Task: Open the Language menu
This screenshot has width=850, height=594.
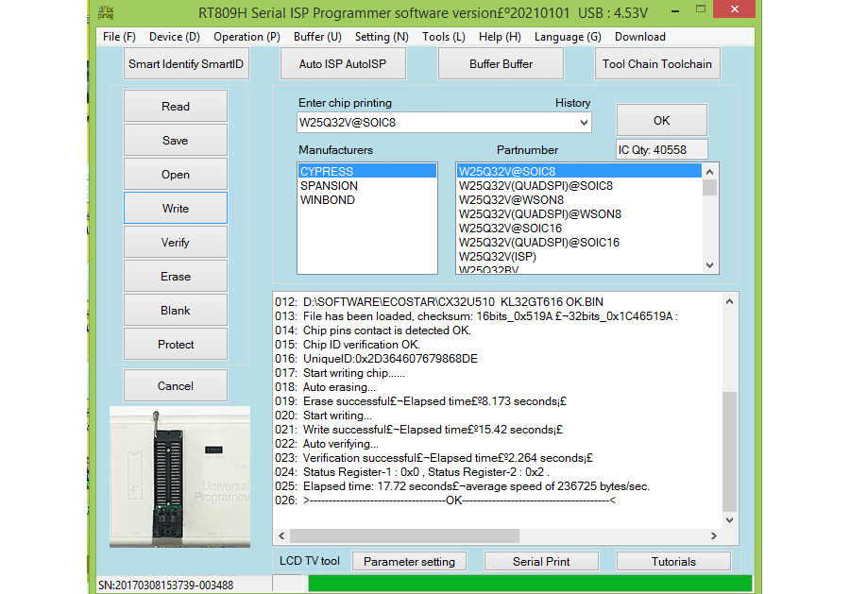Action: click(568, 37)
